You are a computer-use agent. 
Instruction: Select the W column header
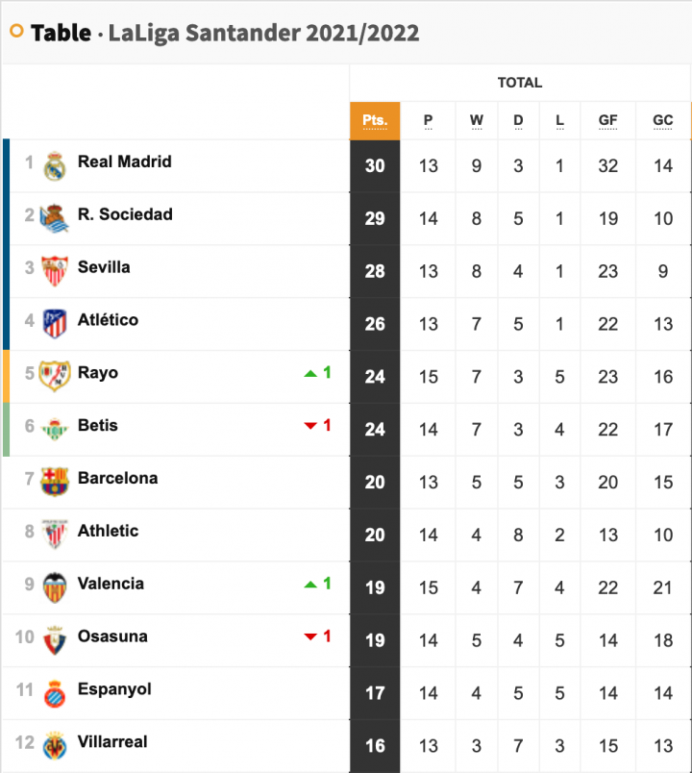point(476,121)
